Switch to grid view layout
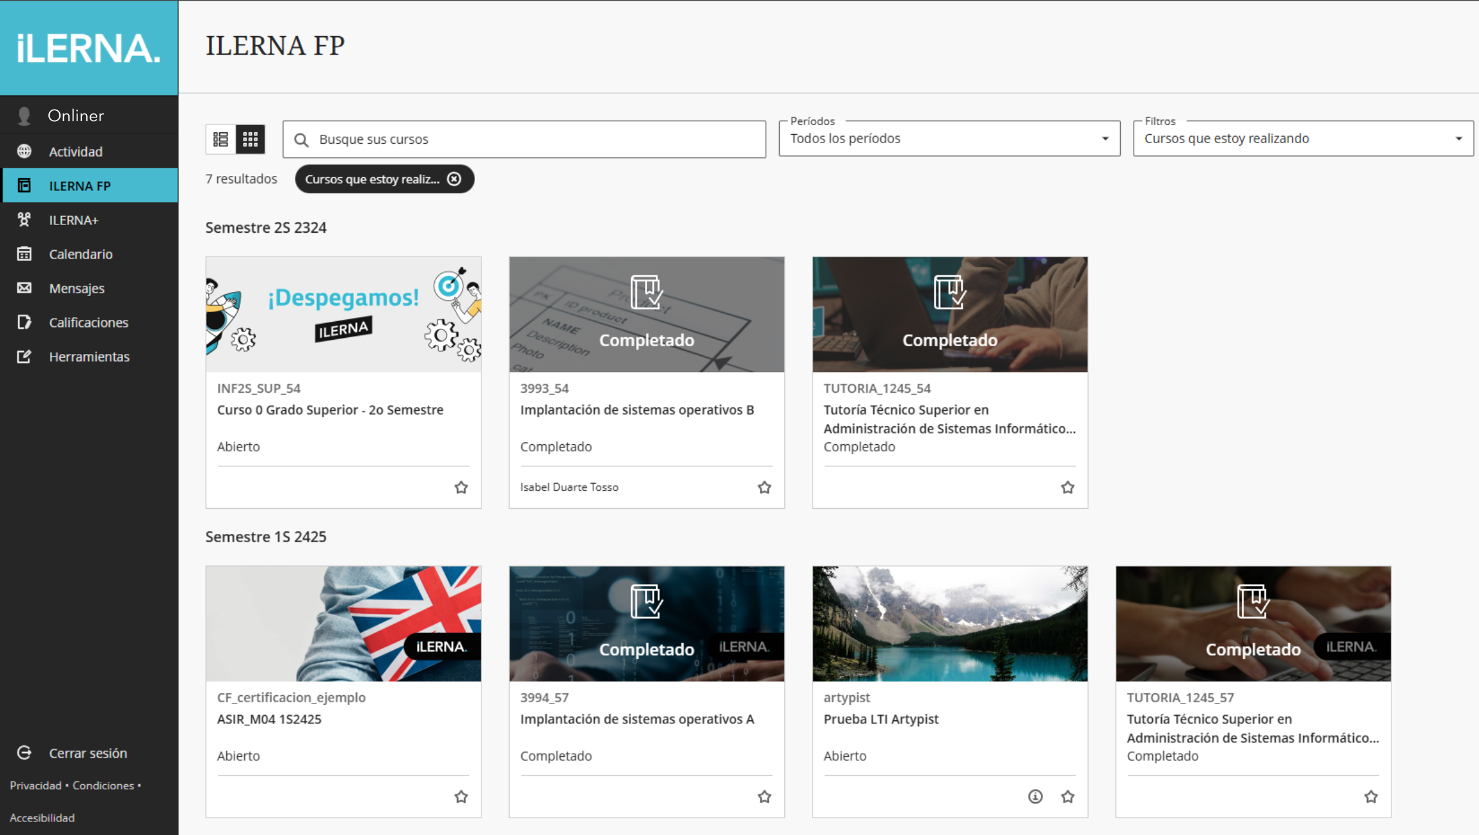 click(251, 139)
